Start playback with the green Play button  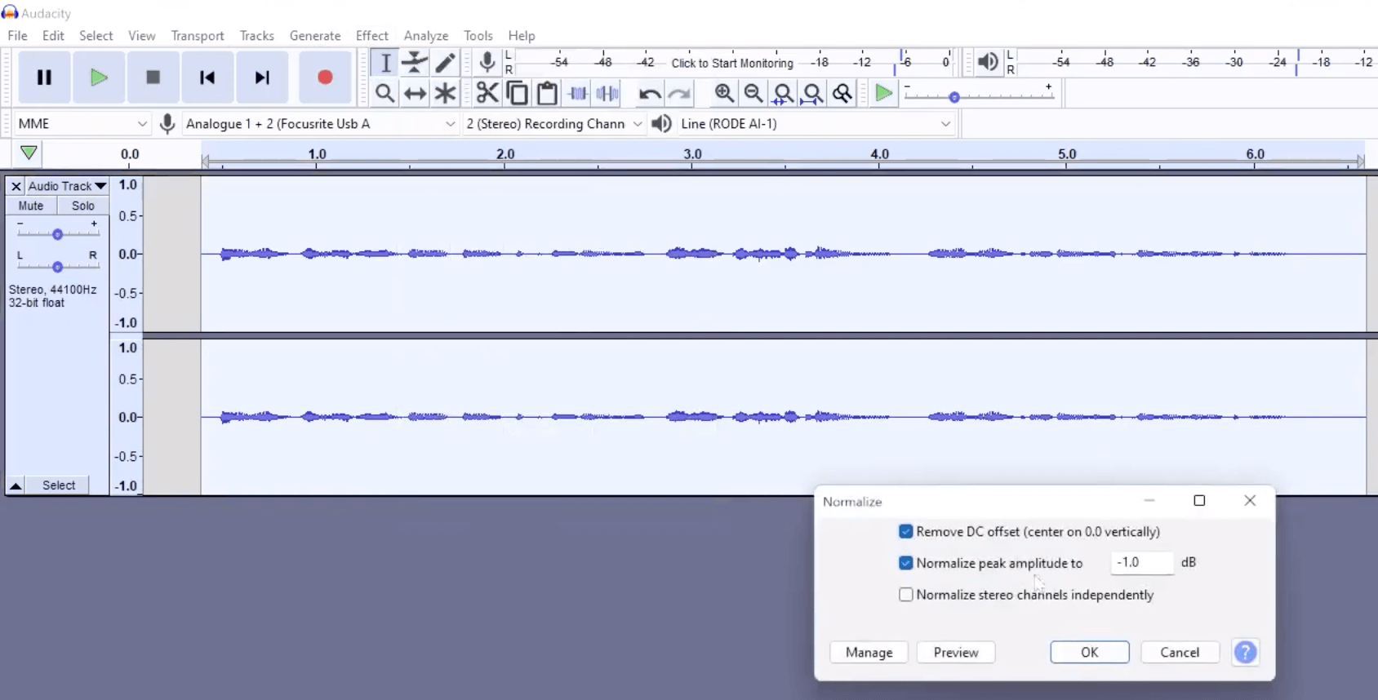(99, 78)
